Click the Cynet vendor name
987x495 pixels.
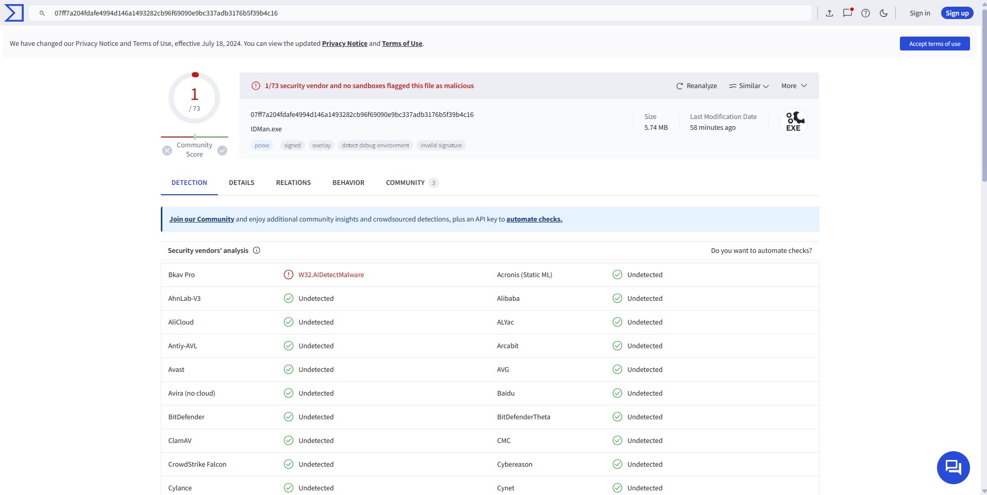coord(506,488)
